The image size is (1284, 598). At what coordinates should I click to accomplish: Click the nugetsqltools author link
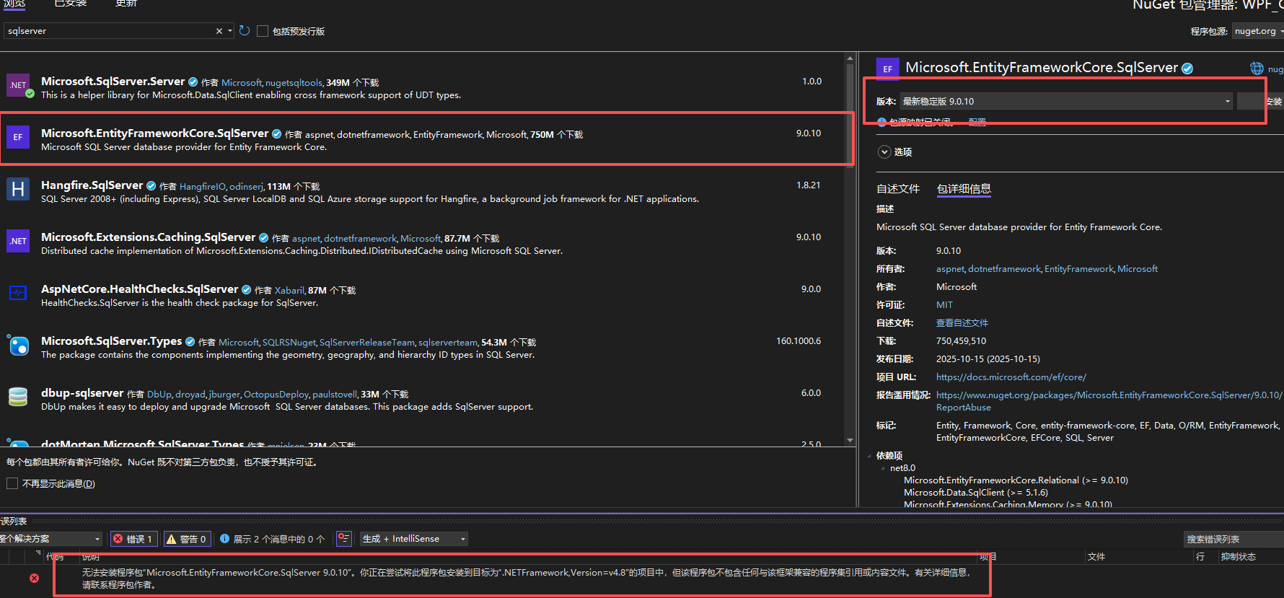coord(294,83)
